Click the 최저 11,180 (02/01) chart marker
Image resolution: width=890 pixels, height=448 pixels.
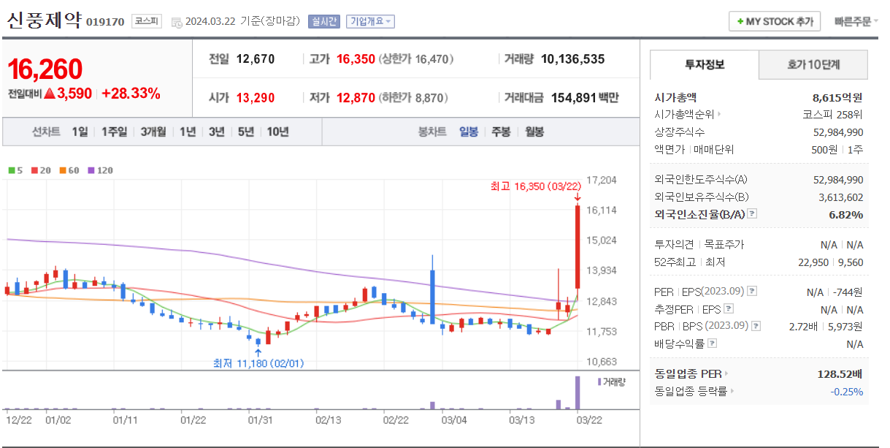coord(258,362)
